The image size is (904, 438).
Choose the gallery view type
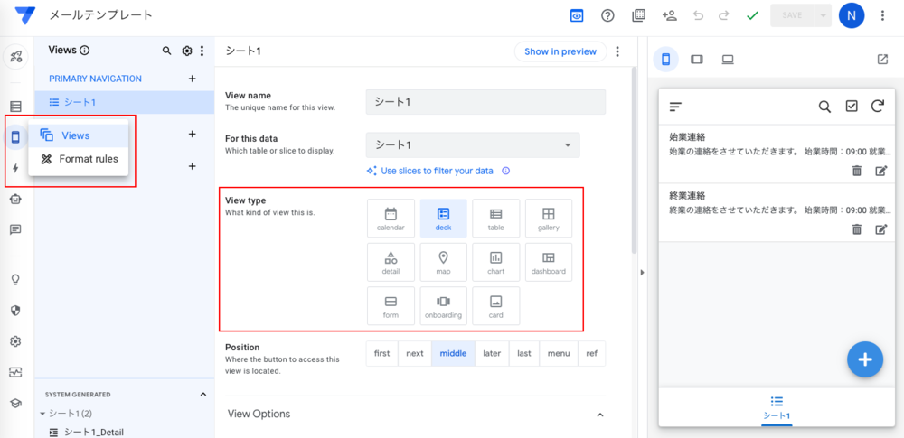(548, 218)
